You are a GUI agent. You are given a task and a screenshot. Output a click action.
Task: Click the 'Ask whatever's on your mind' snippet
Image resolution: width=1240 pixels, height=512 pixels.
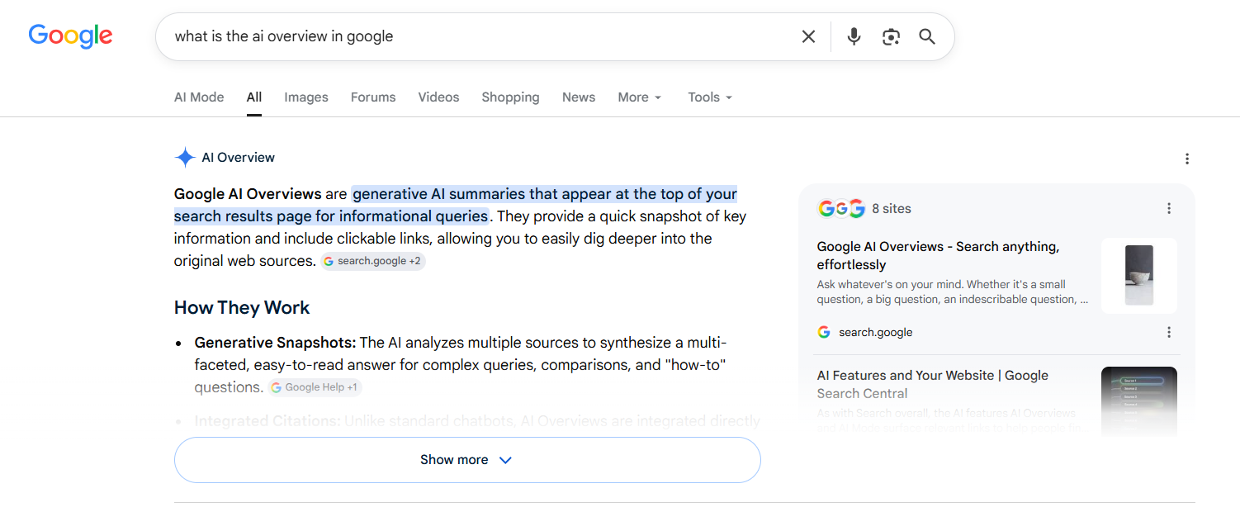[953, 292]
